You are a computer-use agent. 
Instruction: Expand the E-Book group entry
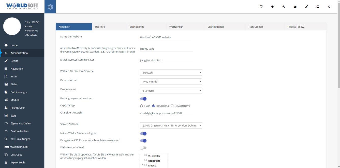142,165
